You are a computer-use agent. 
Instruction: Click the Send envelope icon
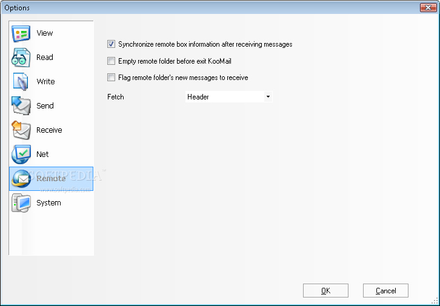point(21,106)
